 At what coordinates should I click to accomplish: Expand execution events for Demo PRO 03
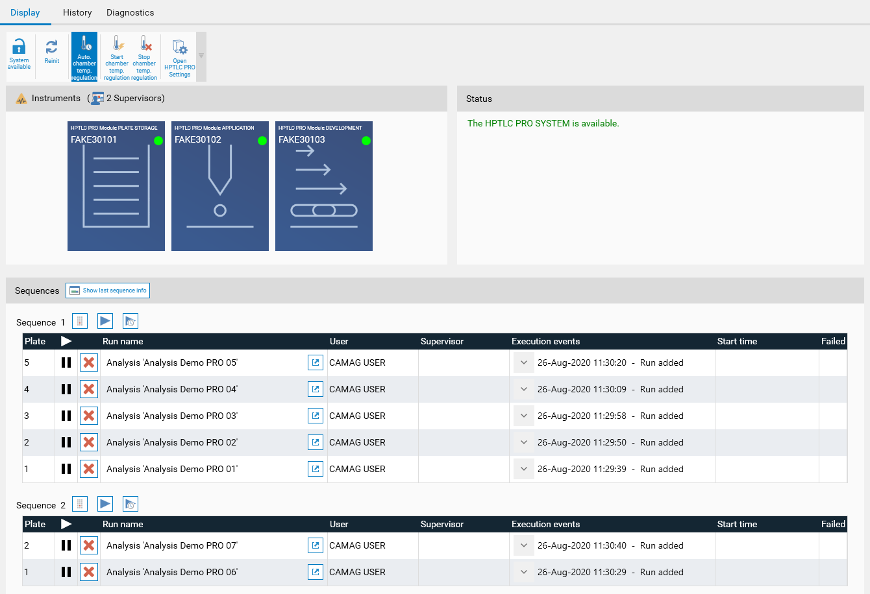(x=524, y=416)
